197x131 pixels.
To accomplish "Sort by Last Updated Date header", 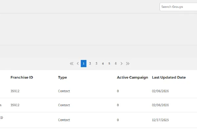I will 169,78.
